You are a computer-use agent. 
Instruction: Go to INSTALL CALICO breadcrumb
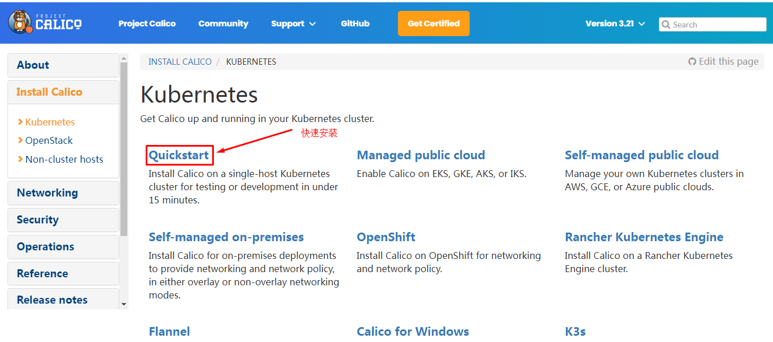tap(180, 62)
